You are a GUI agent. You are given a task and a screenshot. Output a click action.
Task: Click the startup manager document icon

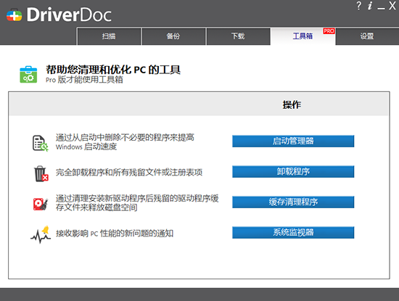click(x=40, y=143)
